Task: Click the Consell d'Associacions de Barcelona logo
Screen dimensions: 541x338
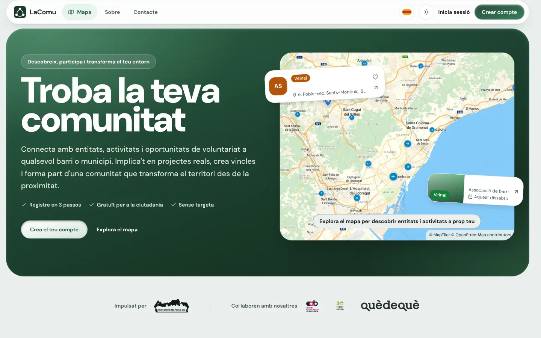Action: pyautogui.click(x=313, y=306)
